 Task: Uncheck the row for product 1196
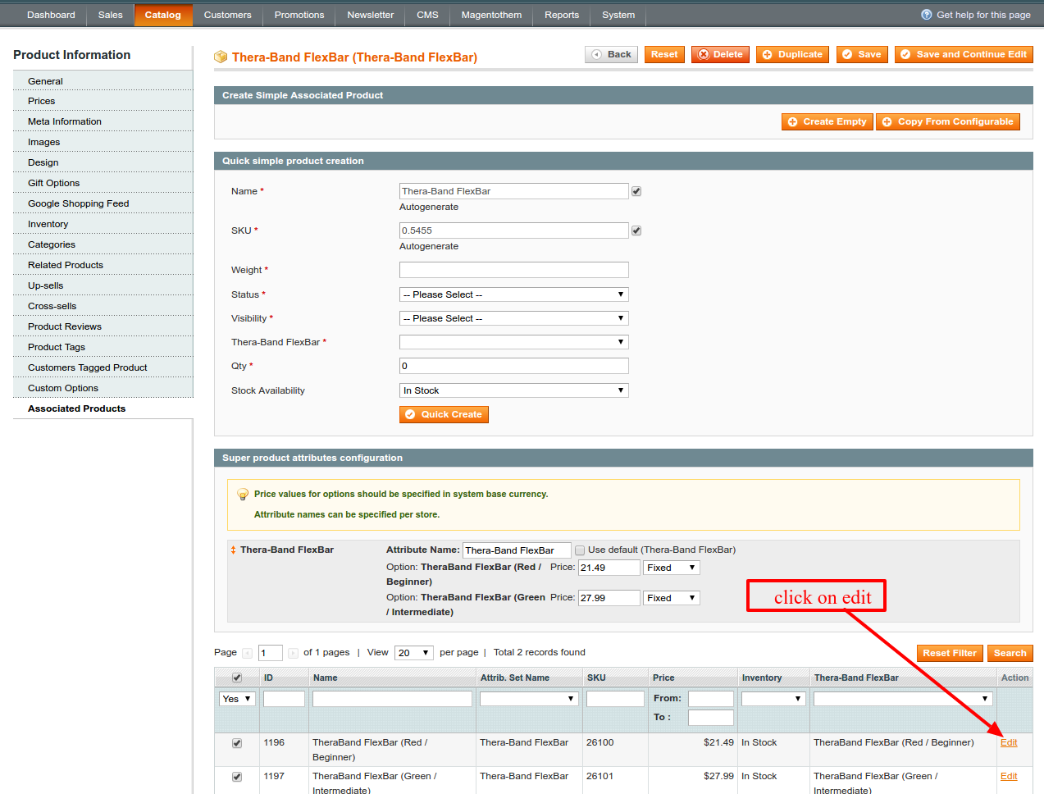point(237,743)
